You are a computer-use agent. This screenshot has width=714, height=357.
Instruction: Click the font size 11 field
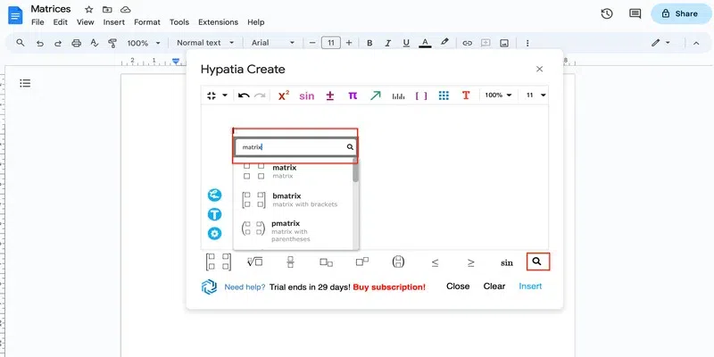(331, 43)
